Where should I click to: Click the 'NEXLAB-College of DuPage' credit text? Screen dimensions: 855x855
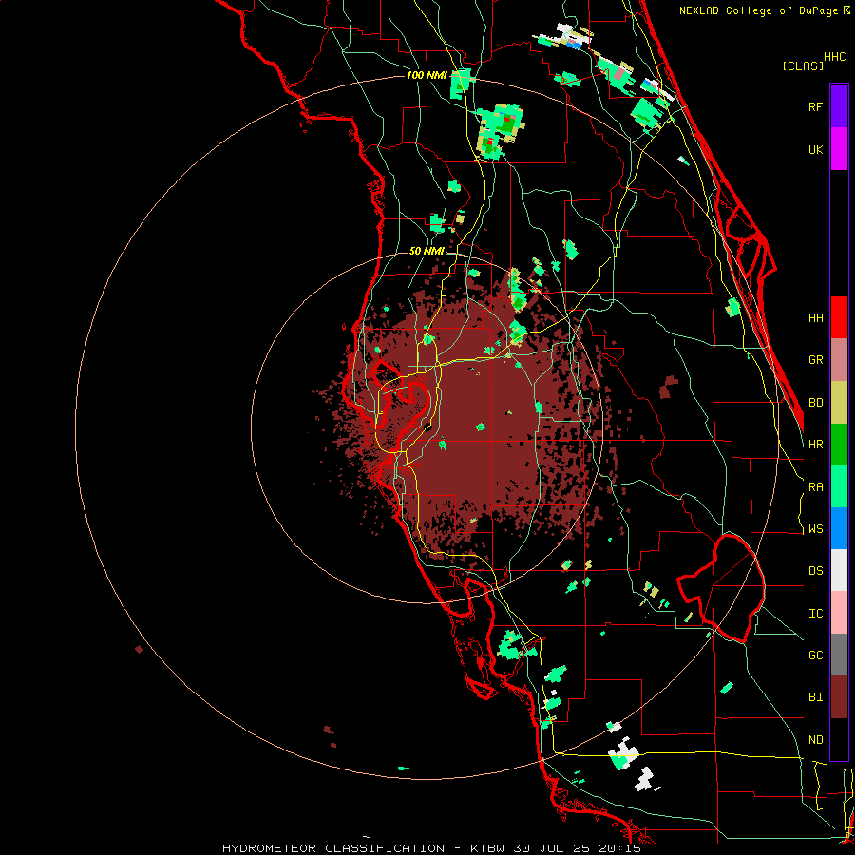click(x=758, y=10)
